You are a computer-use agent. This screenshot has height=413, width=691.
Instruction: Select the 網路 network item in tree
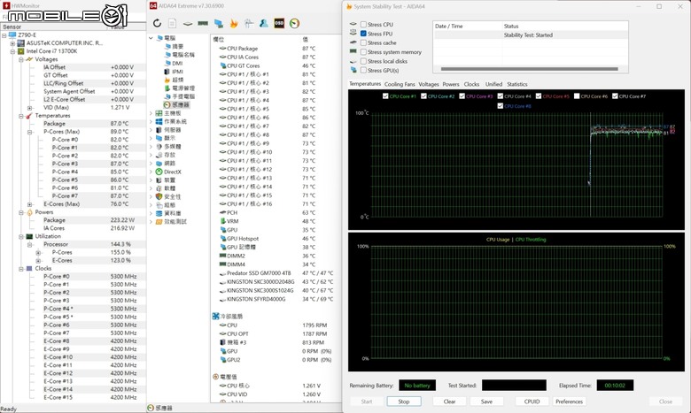[166, 164]
